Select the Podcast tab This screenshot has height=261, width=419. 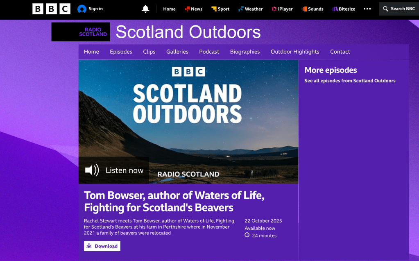pyautogui.click(x=209, y=52)
